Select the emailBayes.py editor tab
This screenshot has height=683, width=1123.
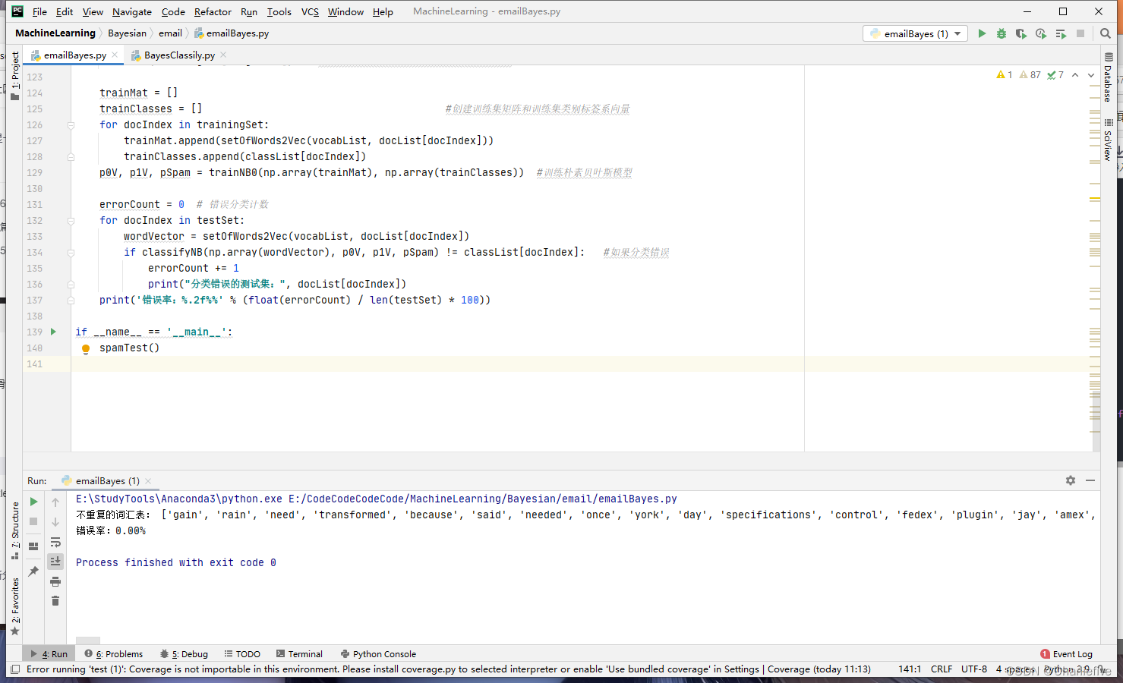(x=74, y=55)
